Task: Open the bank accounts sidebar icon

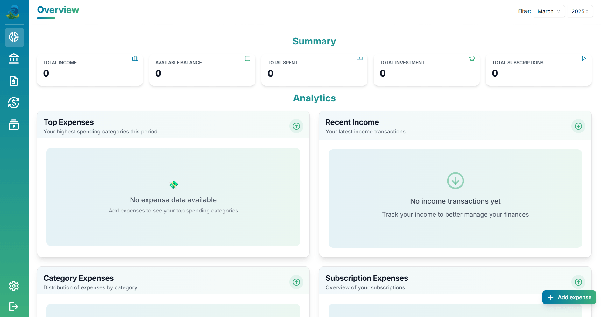Action: tap(14, 59)
